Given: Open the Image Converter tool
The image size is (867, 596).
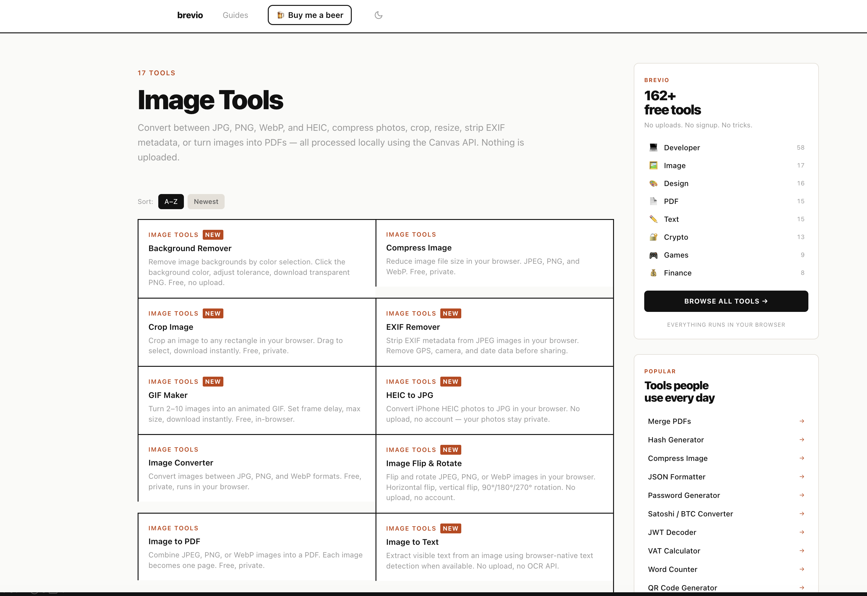Looking at the screenshot, I should pyautogui.click(x=257, y=468).
